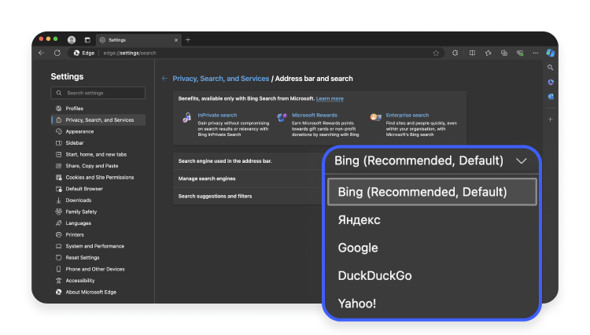590x335 pixels.
Task: Select DuckDuckGo as search engine
Action: coord(432,275)
